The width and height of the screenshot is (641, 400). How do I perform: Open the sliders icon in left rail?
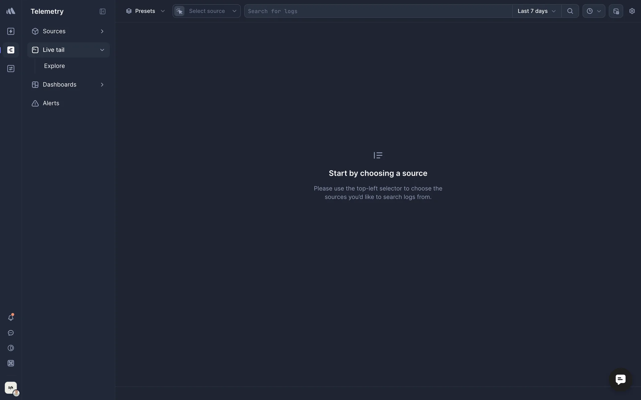[11, 69]
